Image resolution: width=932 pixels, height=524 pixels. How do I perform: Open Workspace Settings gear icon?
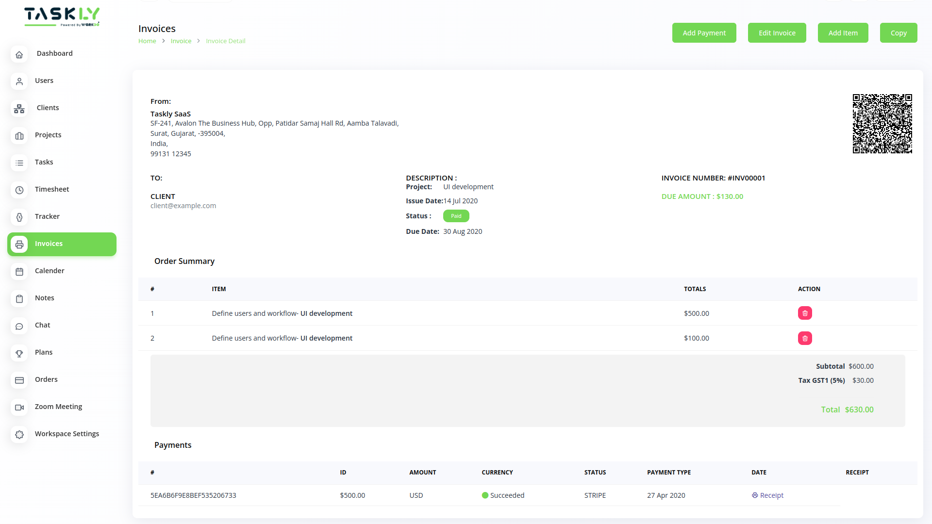[19, 435]
